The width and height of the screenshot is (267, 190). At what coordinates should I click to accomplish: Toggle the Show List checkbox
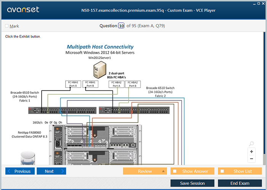coord(222,171)
